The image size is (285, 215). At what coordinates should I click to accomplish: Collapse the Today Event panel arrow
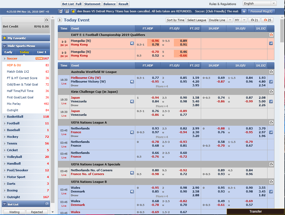pyautogui.click(x=60, y=20)
